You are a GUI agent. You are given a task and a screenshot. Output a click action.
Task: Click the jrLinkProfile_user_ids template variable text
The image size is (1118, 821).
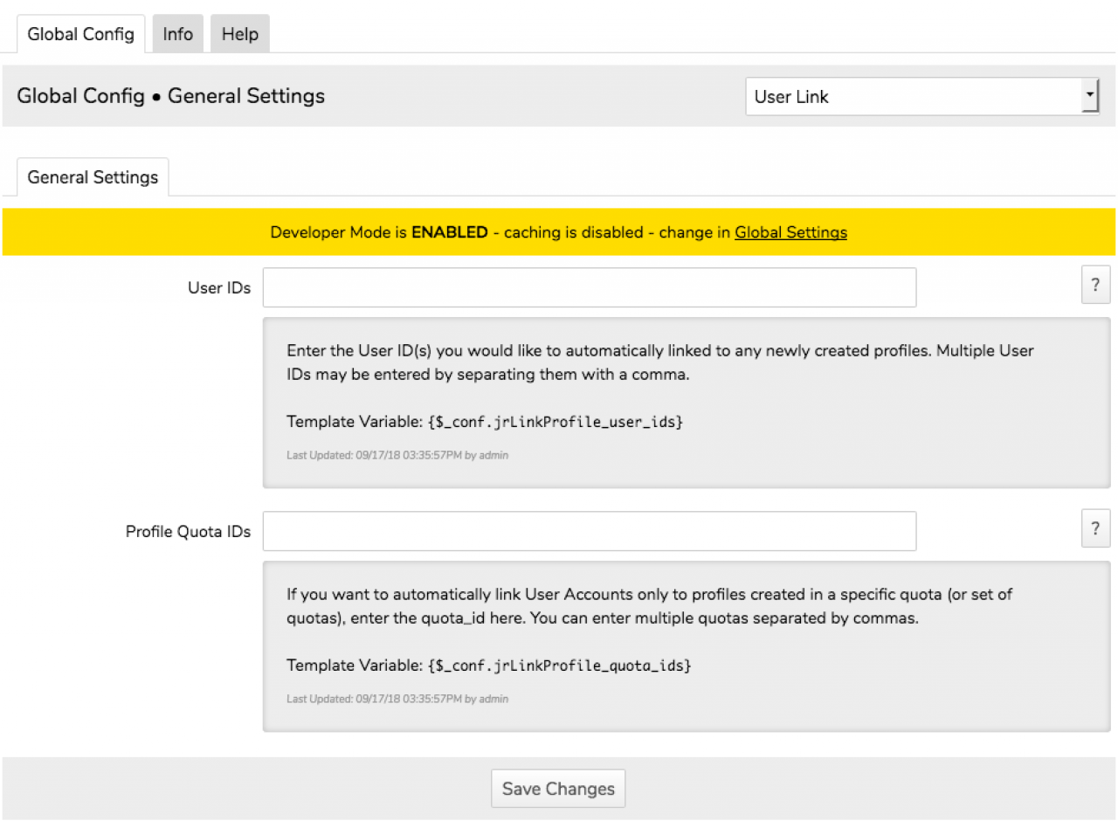(x=555, y=422)
